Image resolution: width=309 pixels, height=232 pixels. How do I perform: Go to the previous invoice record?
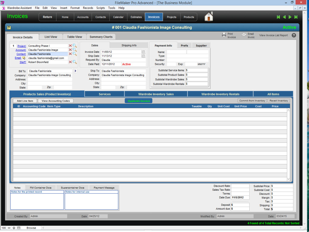(284, 17)
